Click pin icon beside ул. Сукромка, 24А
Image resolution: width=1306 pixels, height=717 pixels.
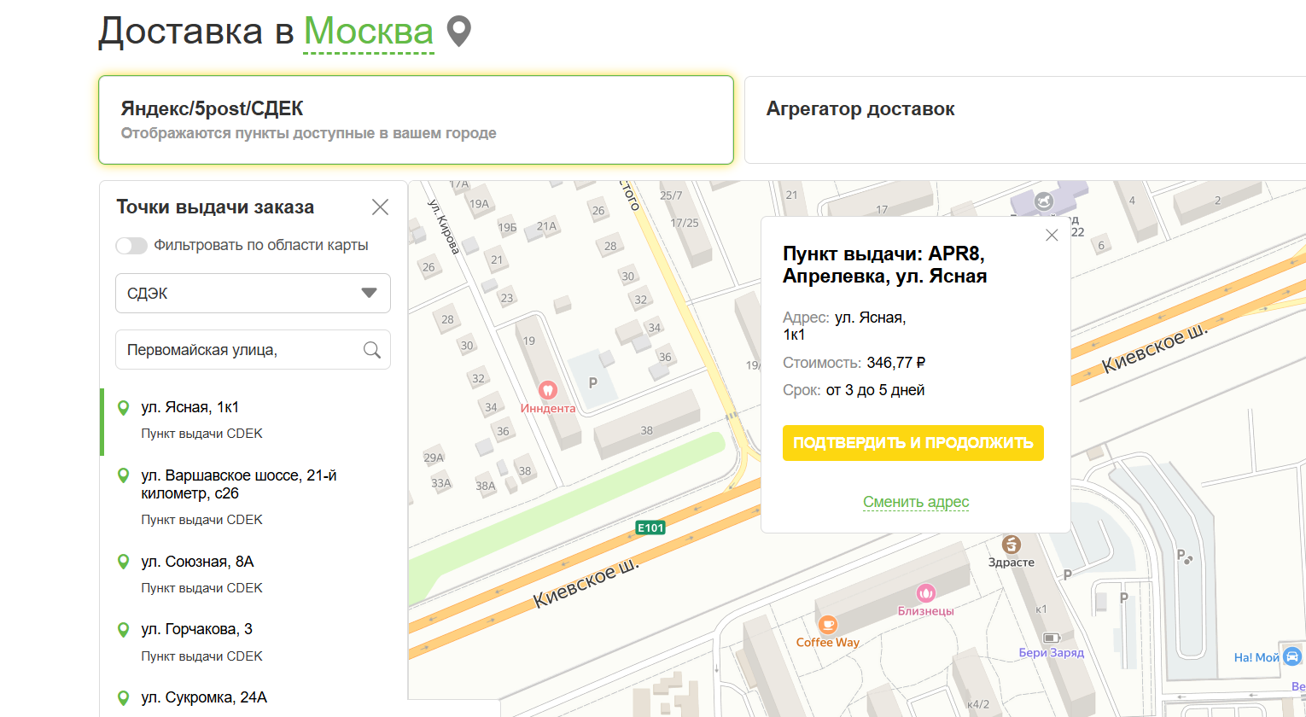coord(124,697)
